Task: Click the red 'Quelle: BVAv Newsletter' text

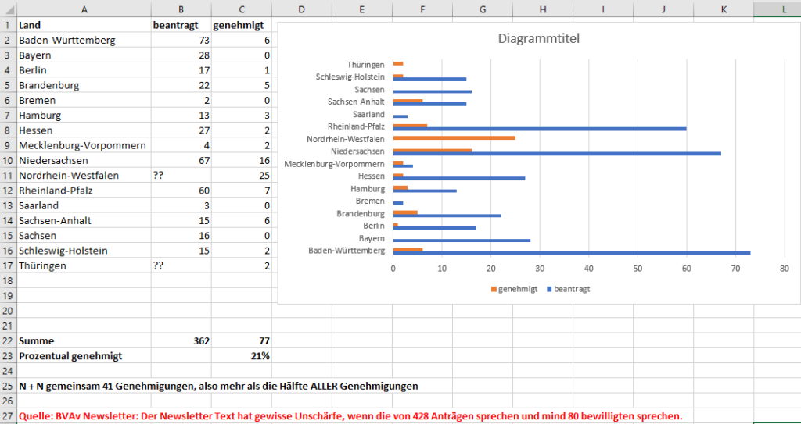Action: click(x=350, y=416)
